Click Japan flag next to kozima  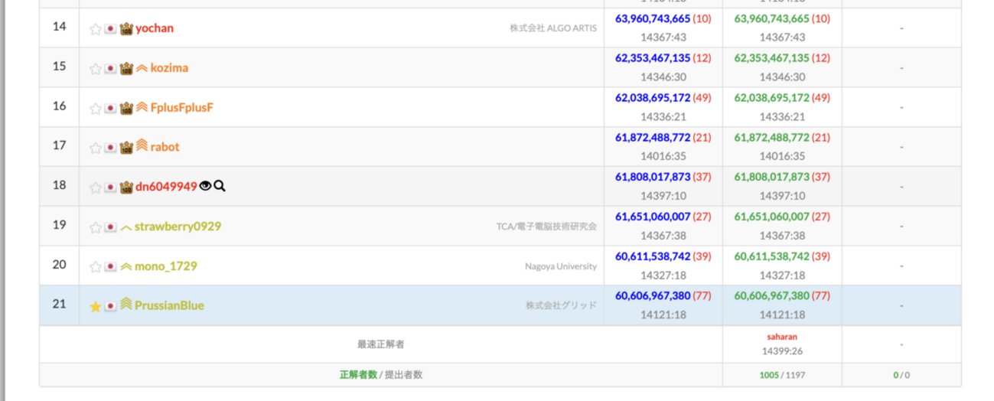pos(110,69)
